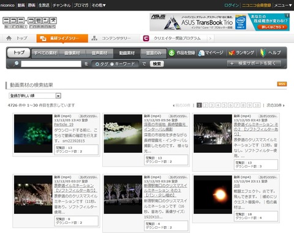Click the niconico link in top bar
The image size is (294, 233).
point(7,5)
